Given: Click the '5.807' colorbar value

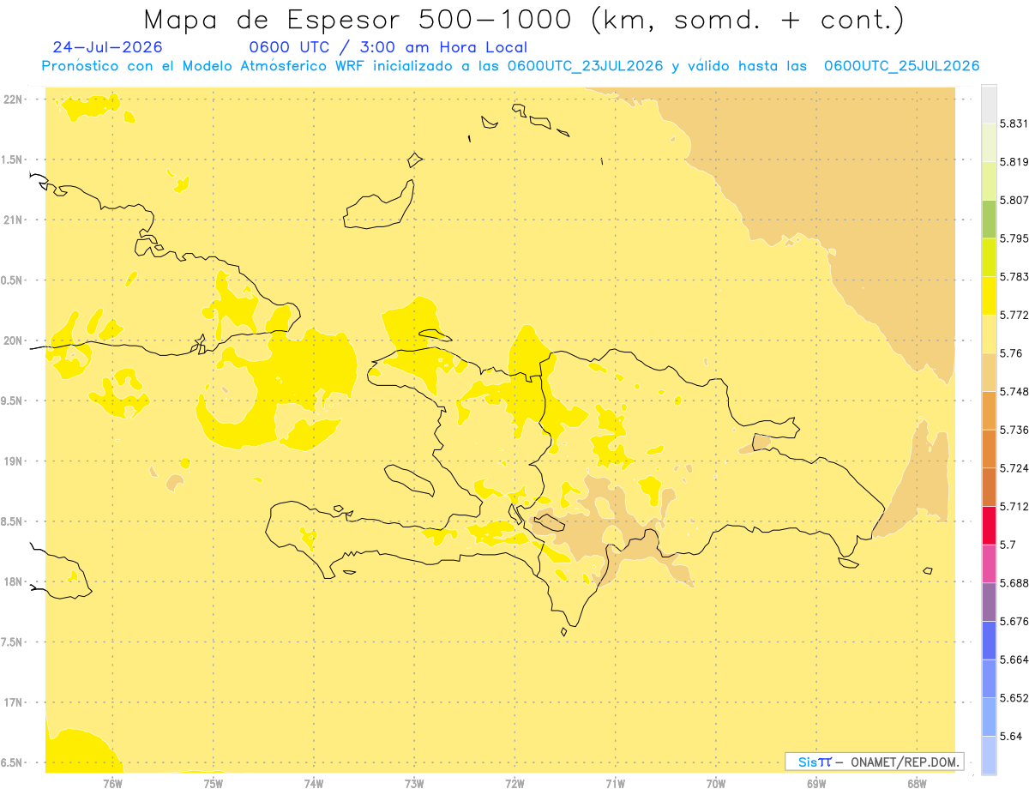Looking at the screenshot, I should [x=1014, y=200].
